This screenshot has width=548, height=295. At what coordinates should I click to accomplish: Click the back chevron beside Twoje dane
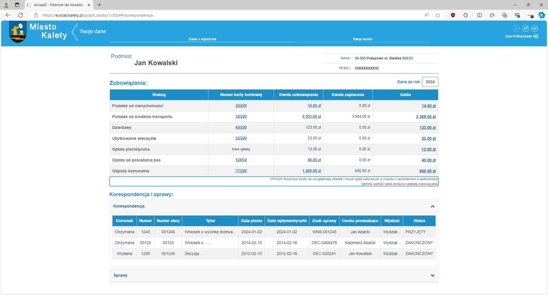click(x=75, y=32)
